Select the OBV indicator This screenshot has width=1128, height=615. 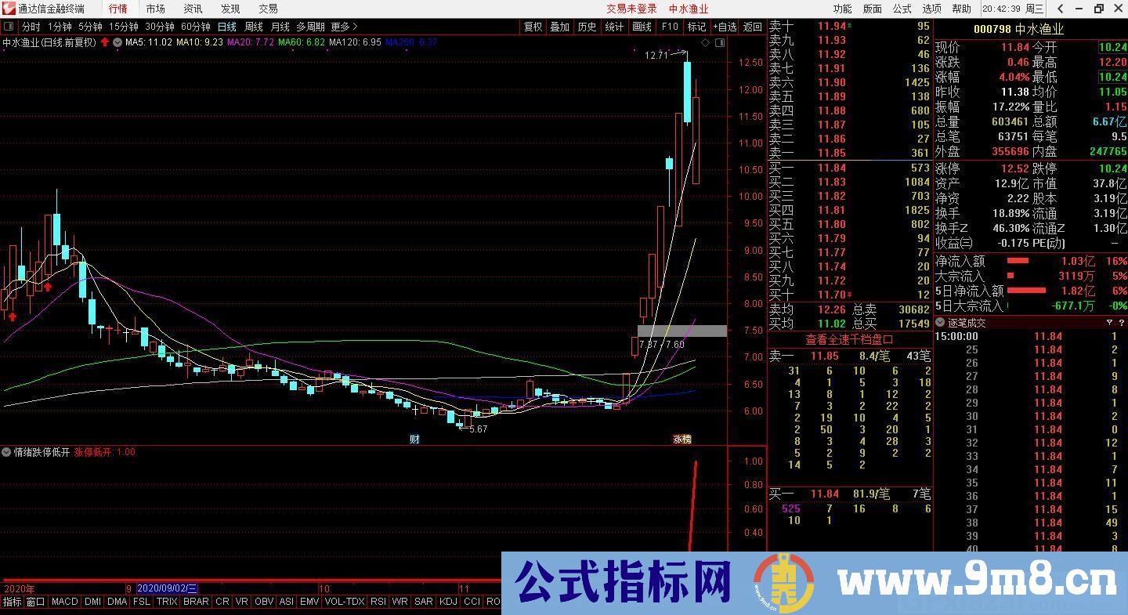264,602
